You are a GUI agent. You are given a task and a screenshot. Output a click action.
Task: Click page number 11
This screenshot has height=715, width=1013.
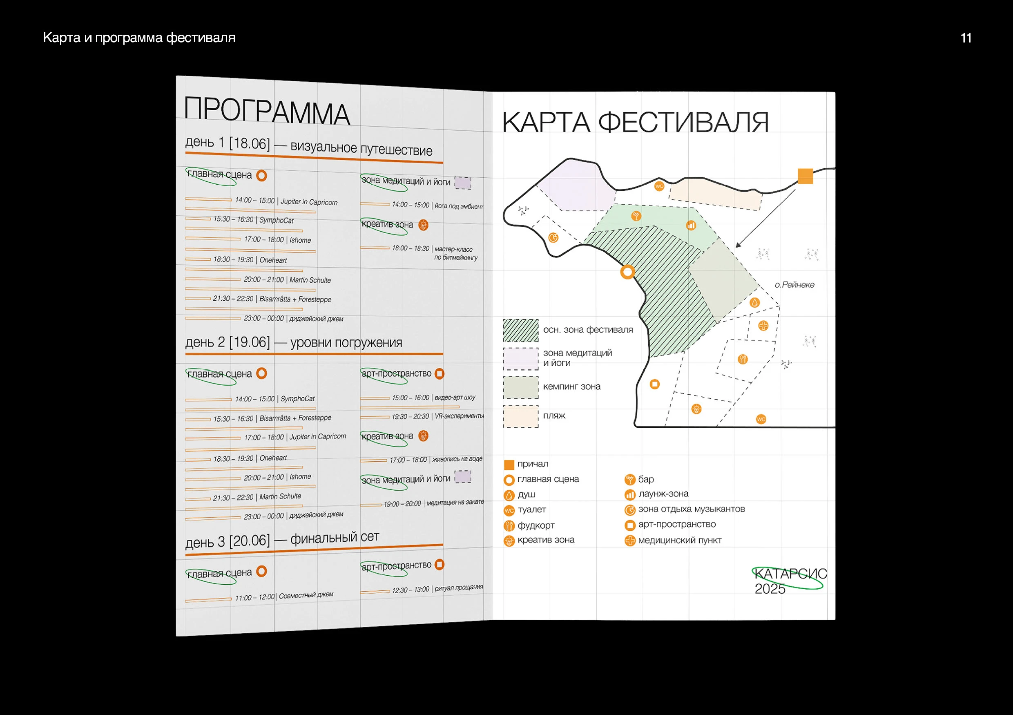coord(965,38)
